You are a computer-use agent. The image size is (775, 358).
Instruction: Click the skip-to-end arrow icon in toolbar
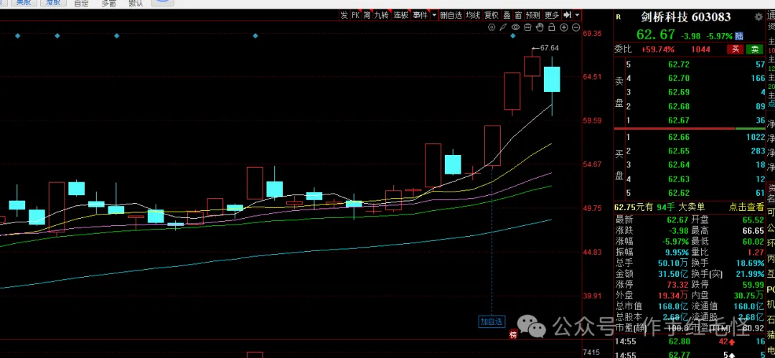click(x=567, y=14)
